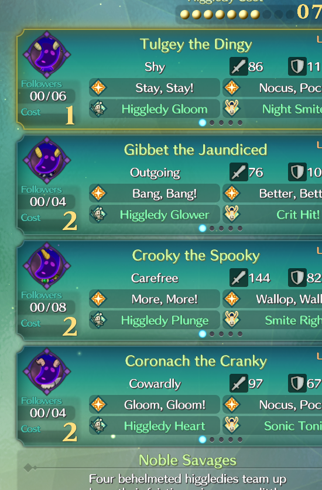Select second page dot on Tulgey's card
This screenshot has height=490, width=322.
[x=212, y=123]
